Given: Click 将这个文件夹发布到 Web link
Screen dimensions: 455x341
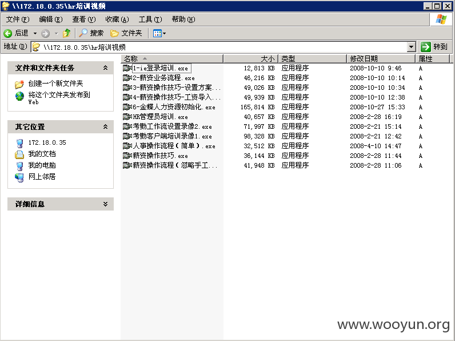Looking at the screenshot, I should coord(59,98).
